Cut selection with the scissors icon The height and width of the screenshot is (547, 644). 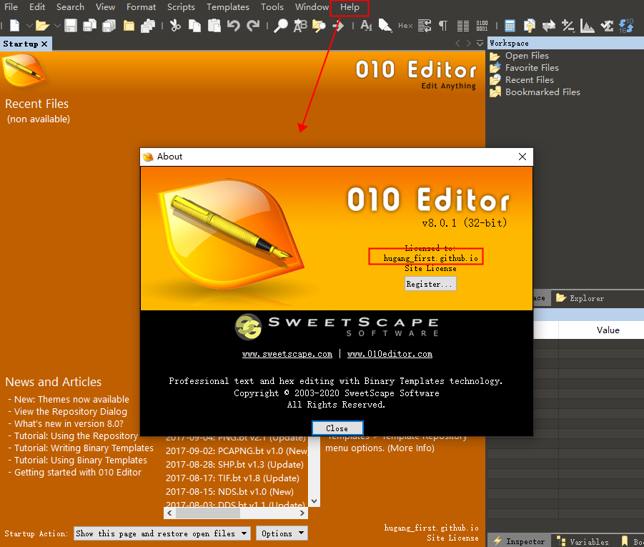coord(175,26)
